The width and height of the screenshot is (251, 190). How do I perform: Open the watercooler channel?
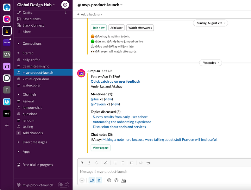point(43,85)
